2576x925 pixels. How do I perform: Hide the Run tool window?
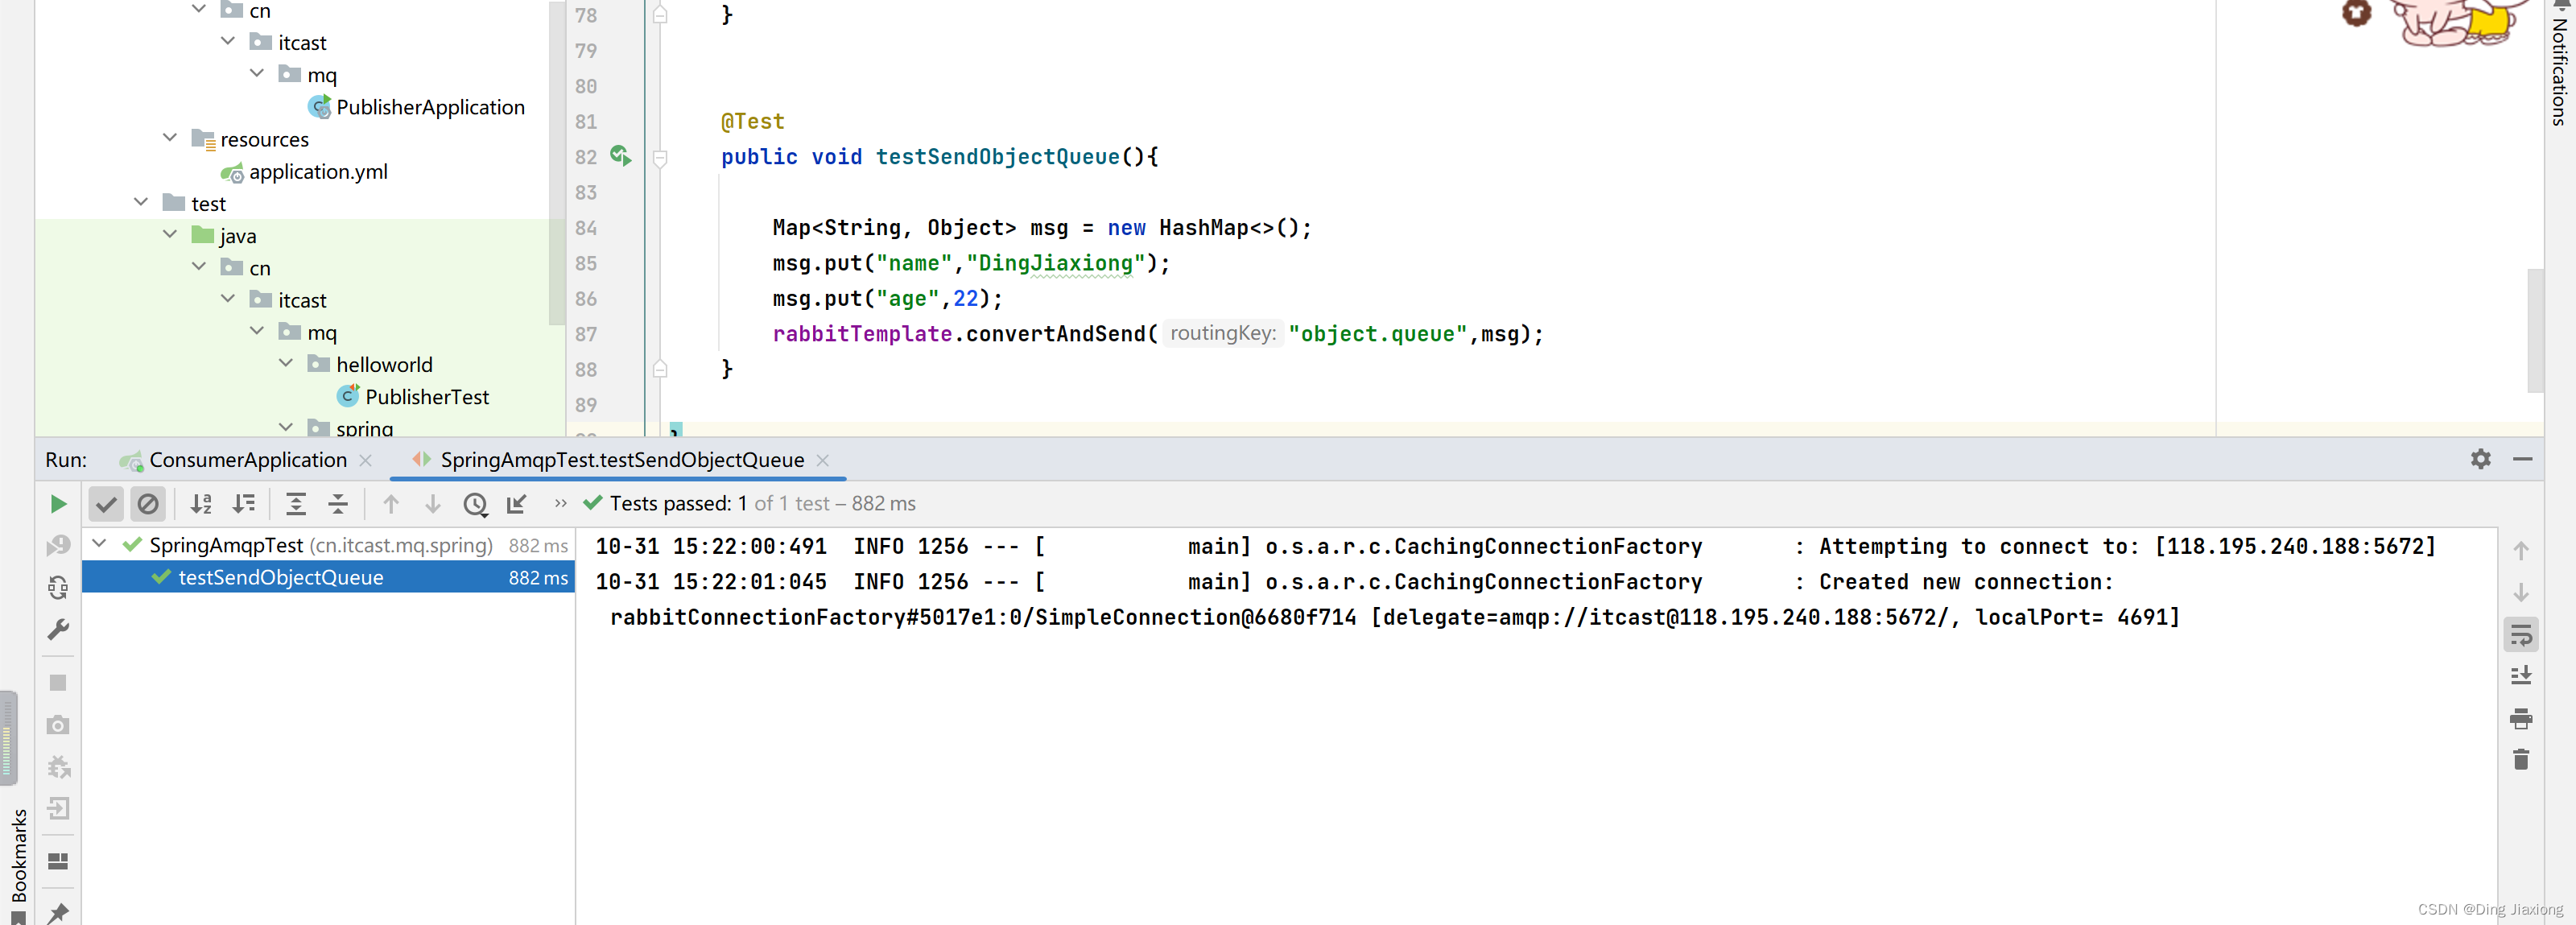pos(2523,459)
